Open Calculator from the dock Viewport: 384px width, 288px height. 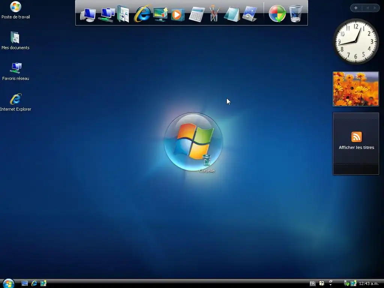pos(197,15)
